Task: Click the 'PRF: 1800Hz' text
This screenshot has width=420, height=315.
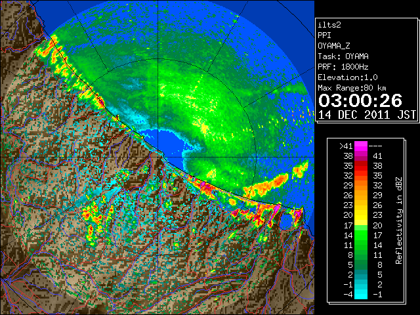Action: 343,67
